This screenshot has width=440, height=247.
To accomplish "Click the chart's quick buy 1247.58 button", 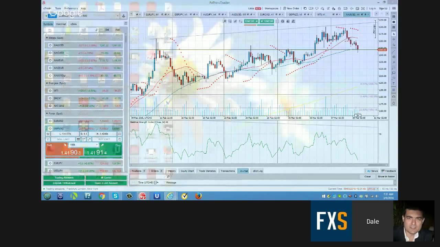I will tap(267, 21).
